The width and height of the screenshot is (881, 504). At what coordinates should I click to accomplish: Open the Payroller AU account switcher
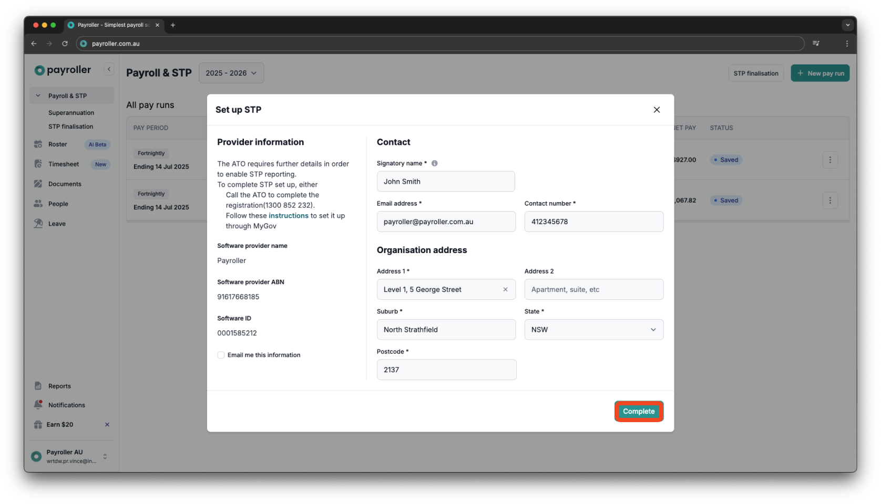pos(71,456)
